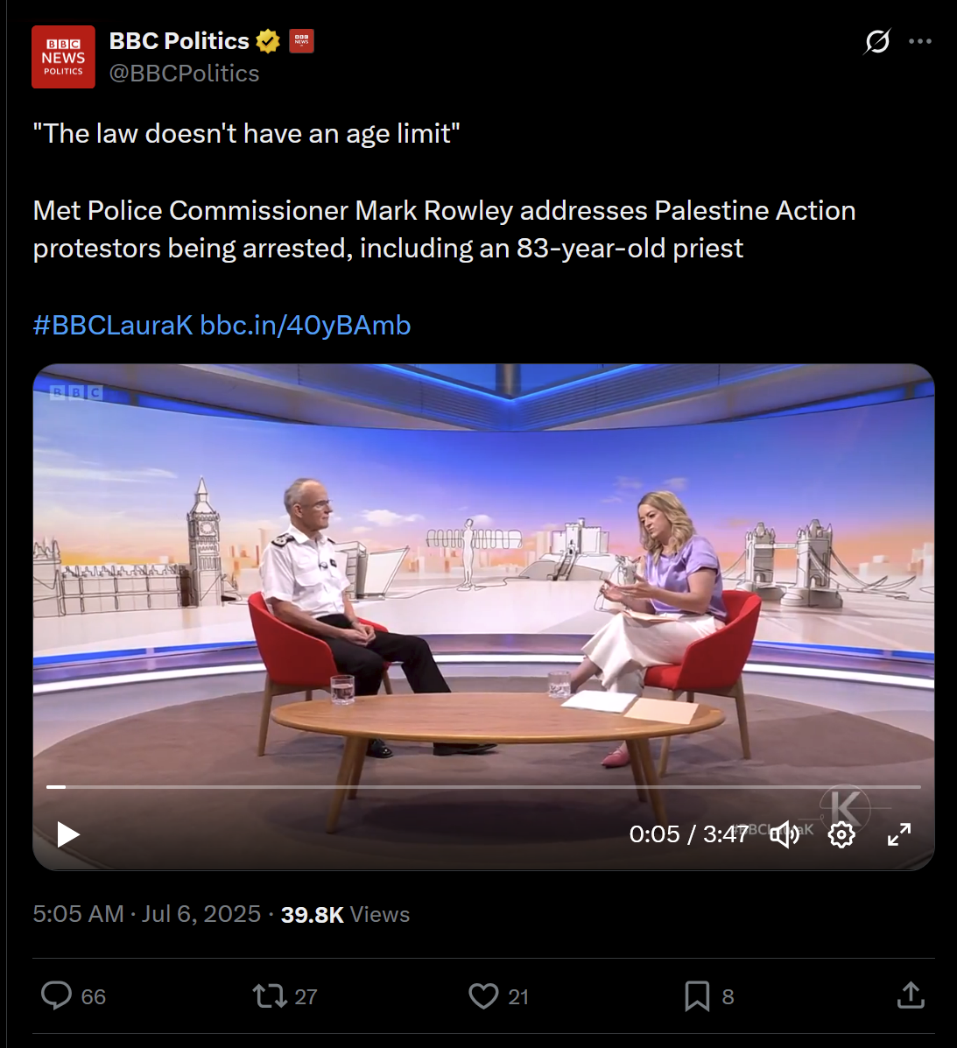Click the Grok icon beside the more menu
Screen dimensions: 957x1048
pyautogui.click(x=876, y=41)
